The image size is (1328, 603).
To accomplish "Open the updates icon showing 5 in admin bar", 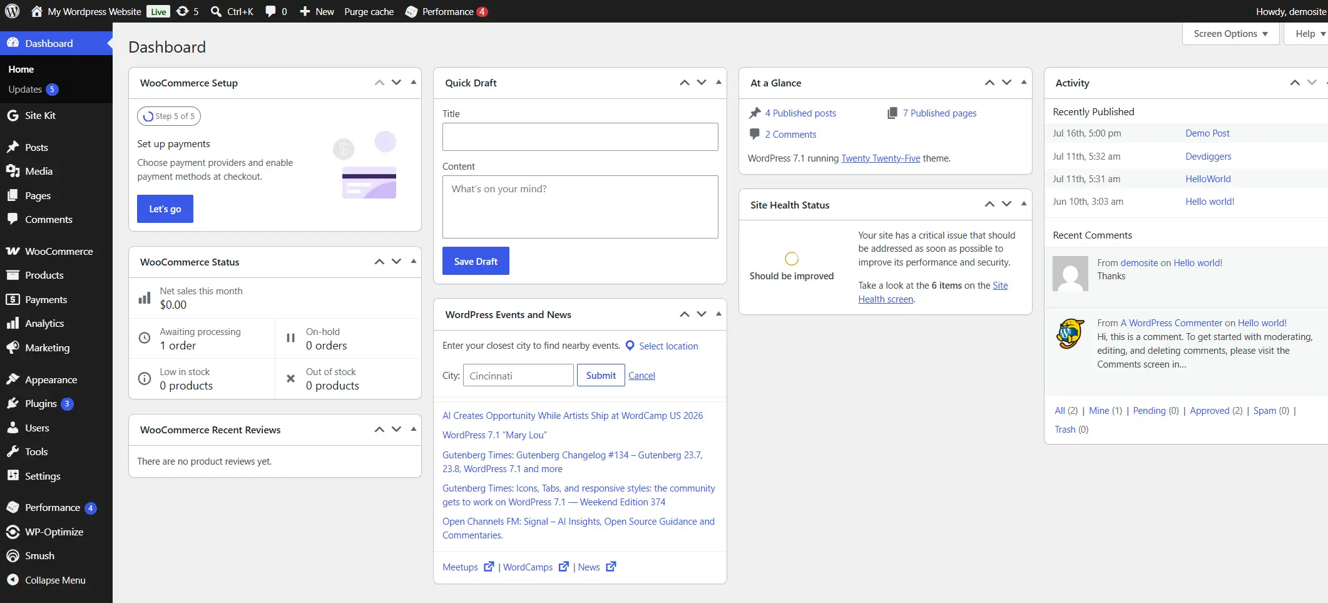I will 187,11.
